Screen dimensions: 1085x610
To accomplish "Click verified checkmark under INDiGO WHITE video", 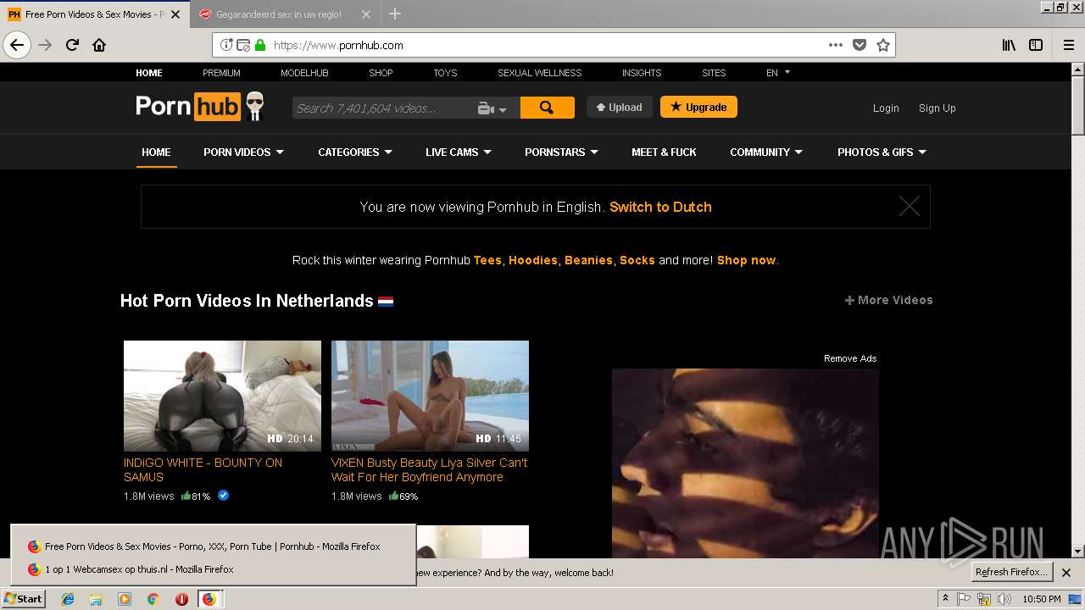I will pyautogui.click(x=224, y=496).
